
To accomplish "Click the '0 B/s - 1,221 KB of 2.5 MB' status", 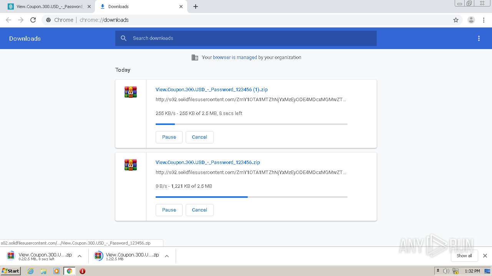I will tap(184, 186).
